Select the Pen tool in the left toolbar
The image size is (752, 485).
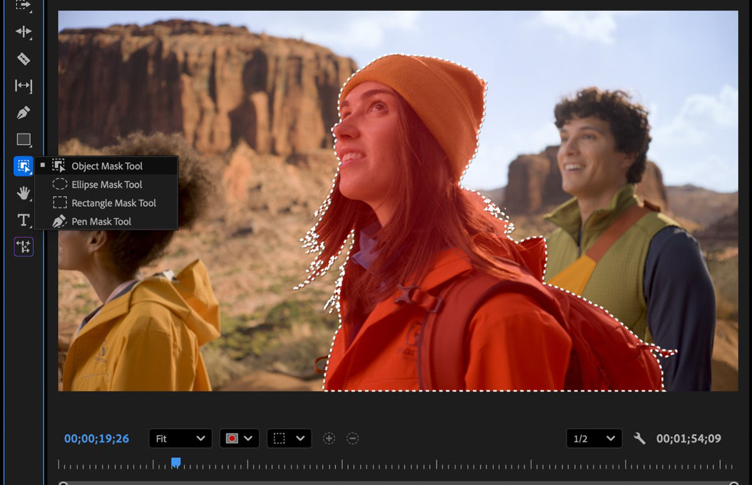point(23,111)
